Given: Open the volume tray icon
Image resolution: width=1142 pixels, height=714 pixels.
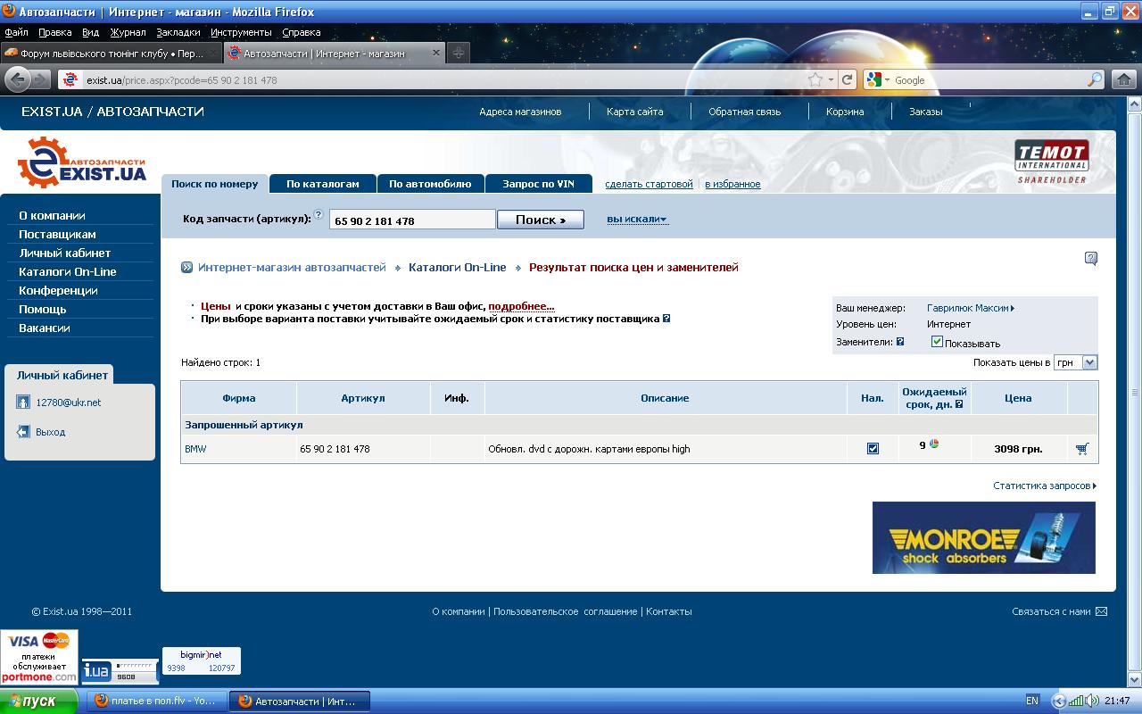Looking at the screenshot, I should pyautogui.click(x=1093, y=701).
